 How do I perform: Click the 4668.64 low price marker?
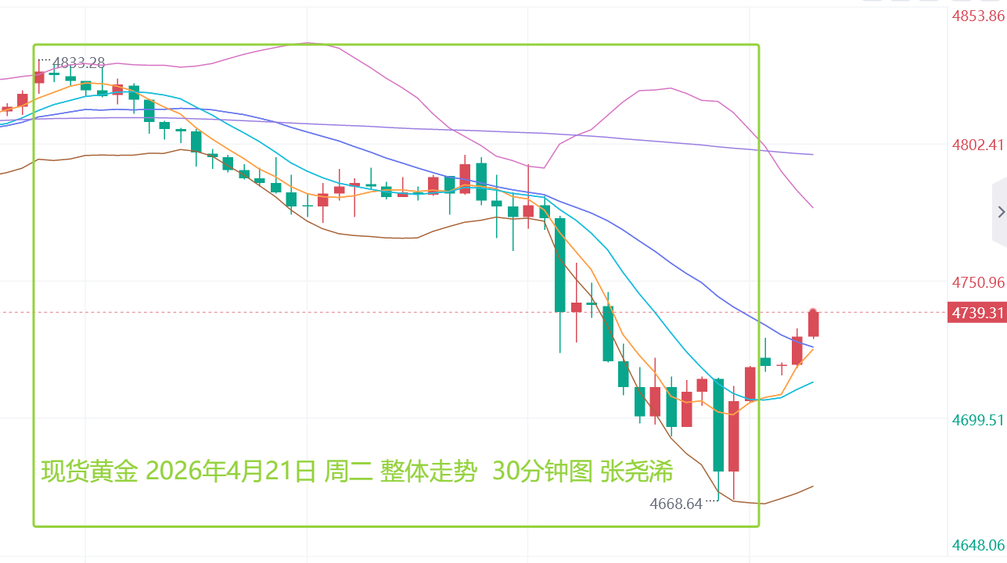(x=676, y=504)
